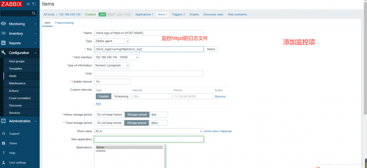Click the Share Z icon
Image resolution: width=367 pixels, height=168 pixels.
(3, 143)
